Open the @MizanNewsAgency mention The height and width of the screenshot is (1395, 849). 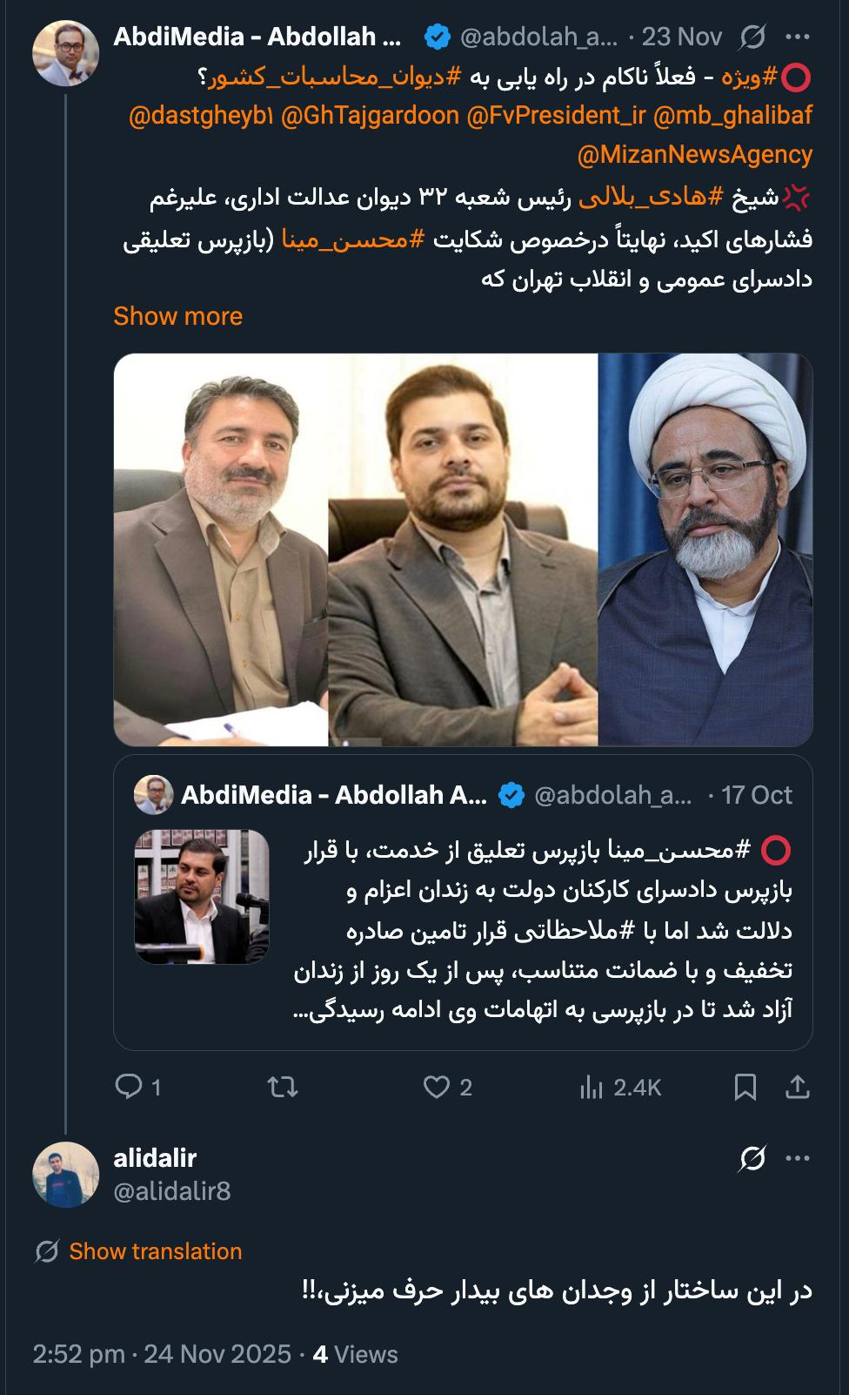click(x=694, y=154)
